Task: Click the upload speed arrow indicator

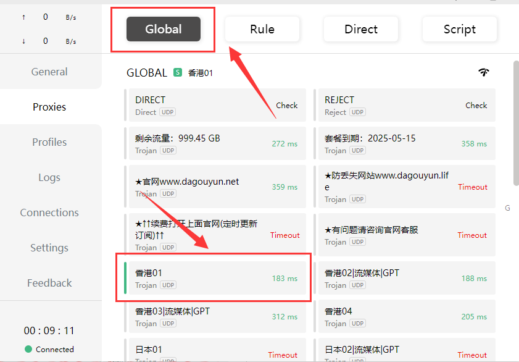Action: coord(23,17)
